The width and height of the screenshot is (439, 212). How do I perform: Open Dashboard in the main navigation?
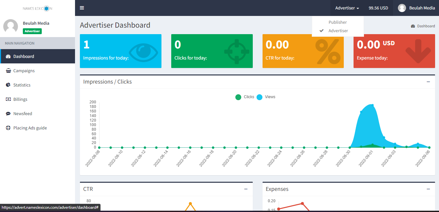tap(38, 56)
